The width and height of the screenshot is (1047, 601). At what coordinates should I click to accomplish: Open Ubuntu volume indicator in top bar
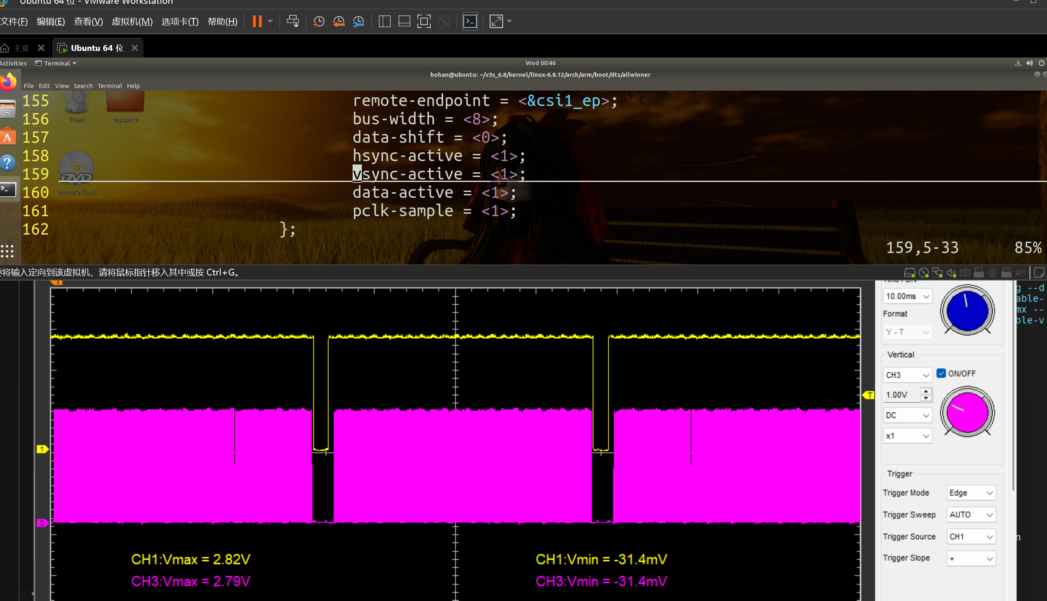click(1029, 63)
